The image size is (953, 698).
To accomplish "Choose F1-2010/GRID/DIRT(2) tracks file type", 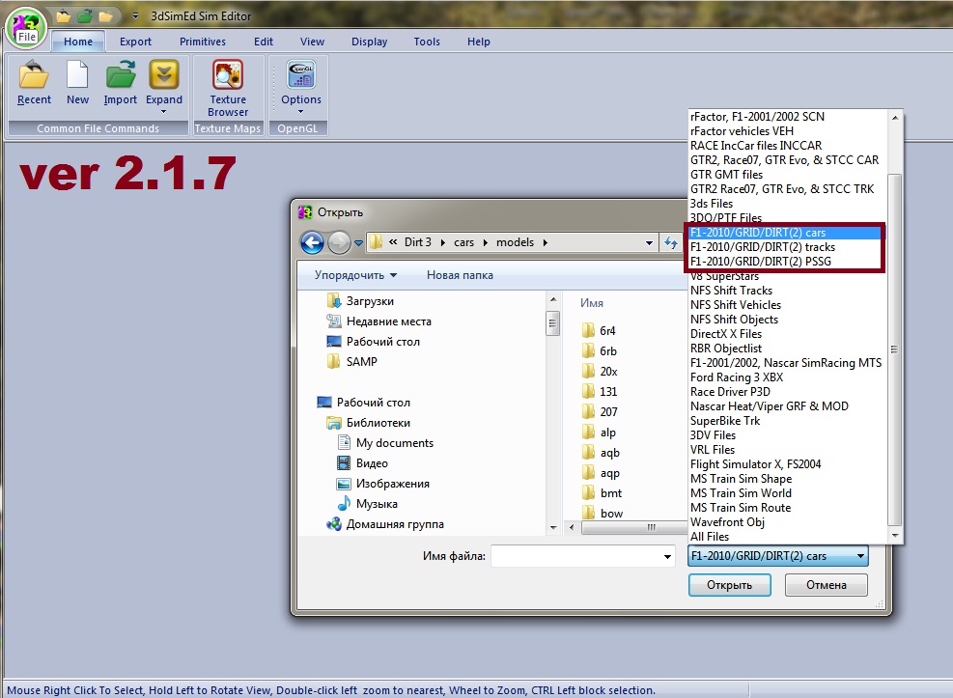I will 762,247.
